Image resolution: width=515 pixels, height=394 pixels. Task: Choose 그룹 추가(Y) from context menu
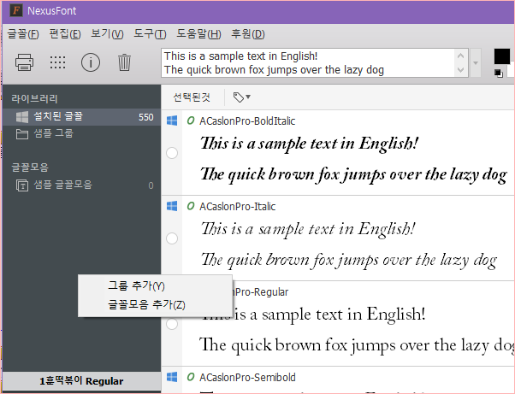pos(155,286)
